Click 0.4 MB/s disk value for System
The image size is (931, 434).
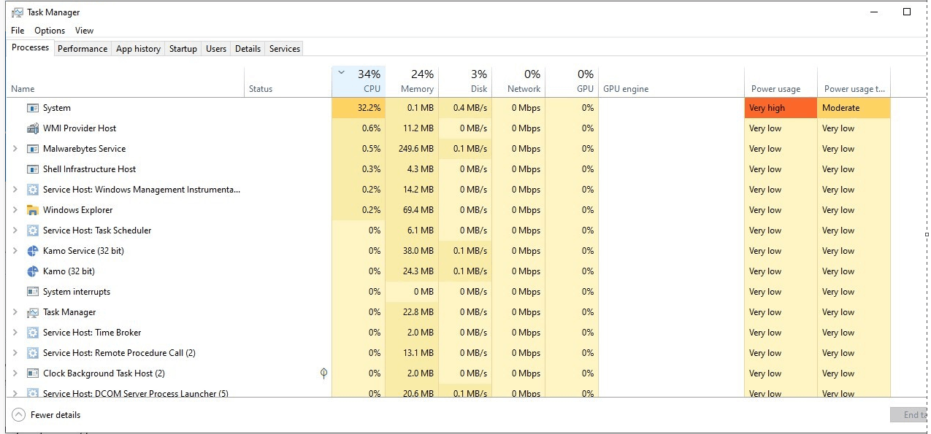pyautogui.click(x=465, y=108)
